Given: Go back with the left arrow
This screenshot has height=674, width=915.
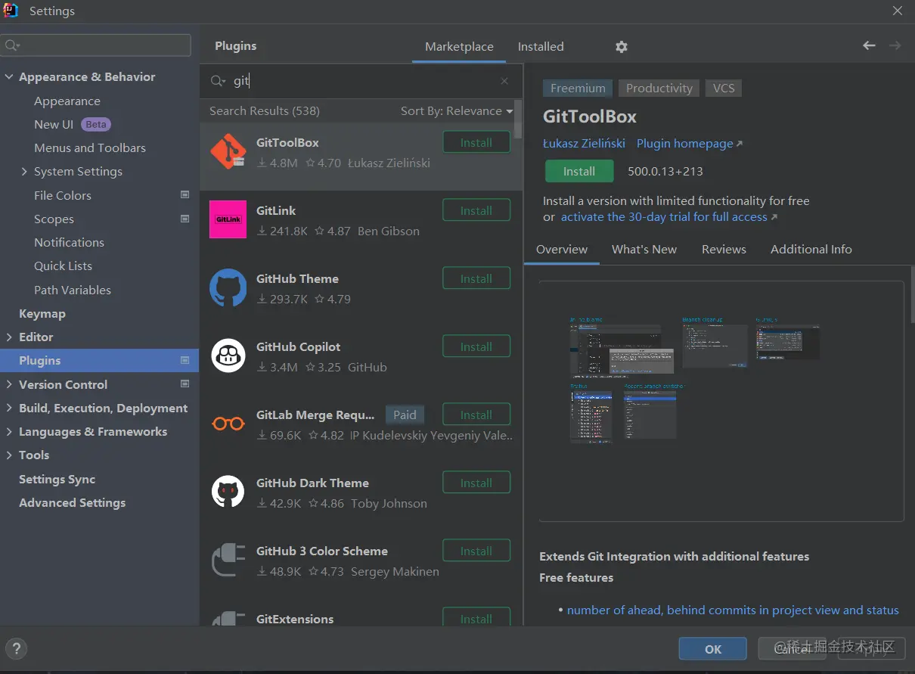Looking at the screenshot, I should point(869,46).
